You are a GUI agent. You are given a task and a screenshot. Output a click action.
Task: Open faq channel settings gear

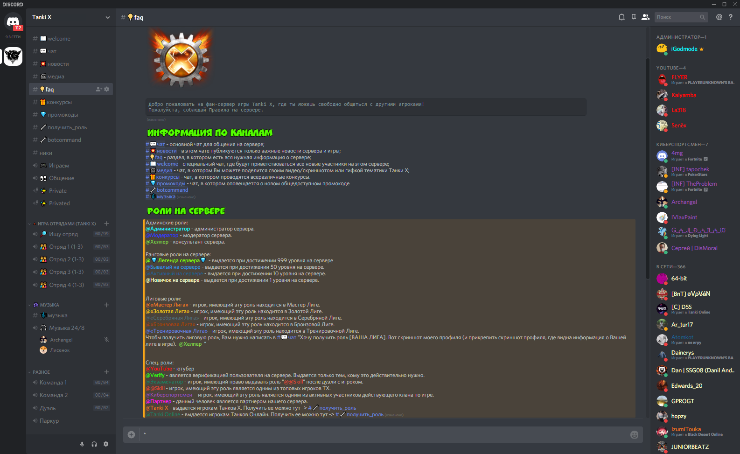click(106, 89)
